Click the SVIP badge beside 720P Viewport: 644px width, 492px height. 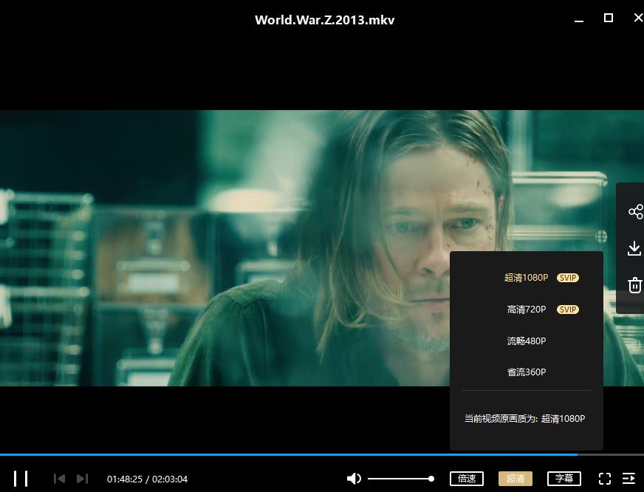point(568,310)
